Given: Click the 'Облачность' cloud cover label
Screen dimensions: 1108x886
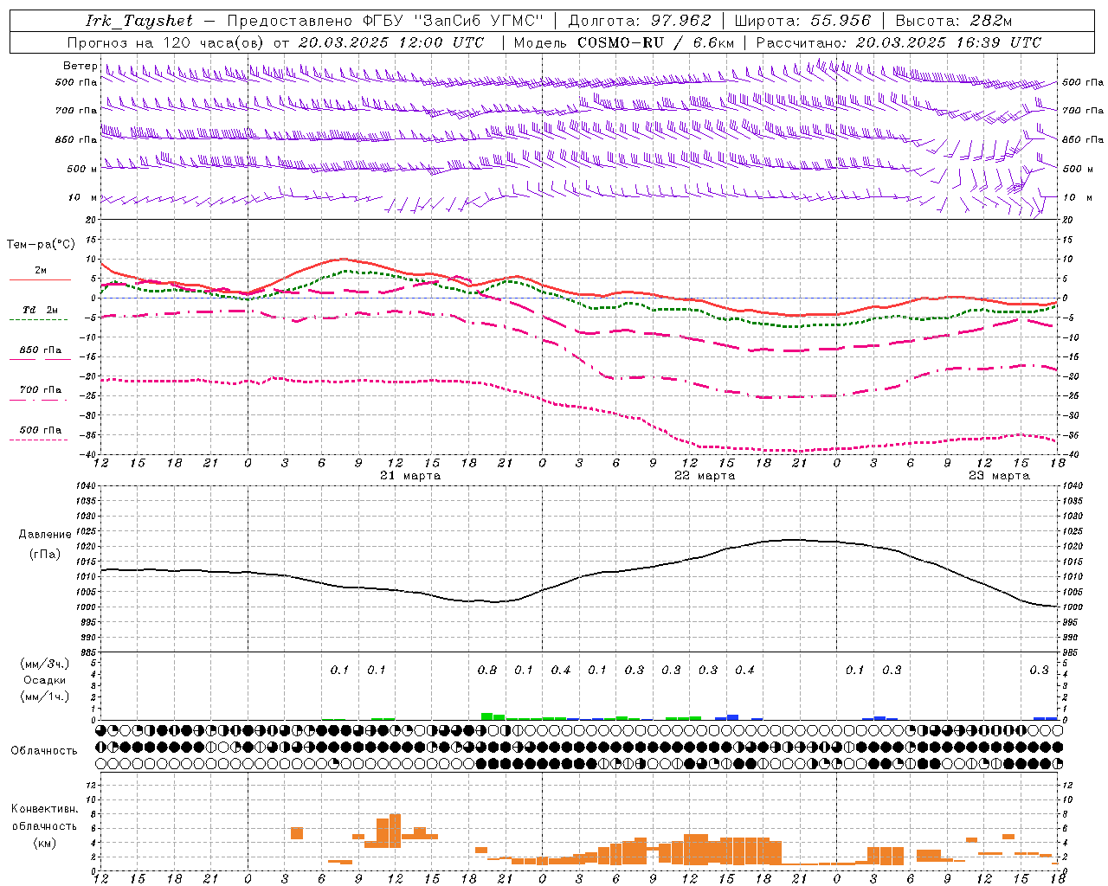Looking at the screenshot, I should tap(44, 750).
